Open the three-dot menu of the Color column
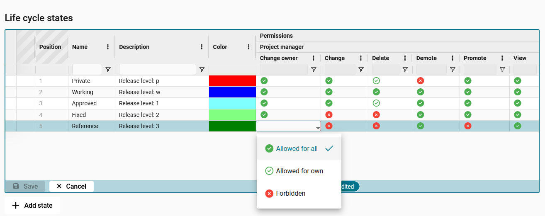 248,47
